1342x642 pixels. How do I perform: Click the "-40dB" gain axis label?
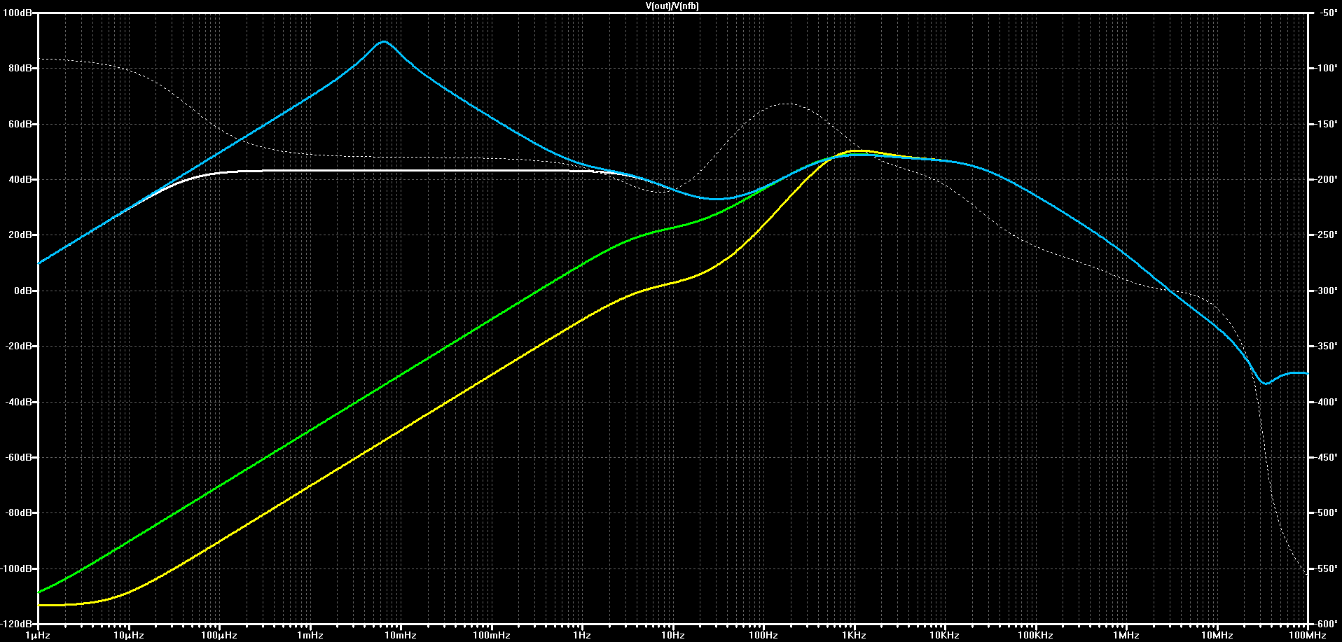click(x=18, y=402)
